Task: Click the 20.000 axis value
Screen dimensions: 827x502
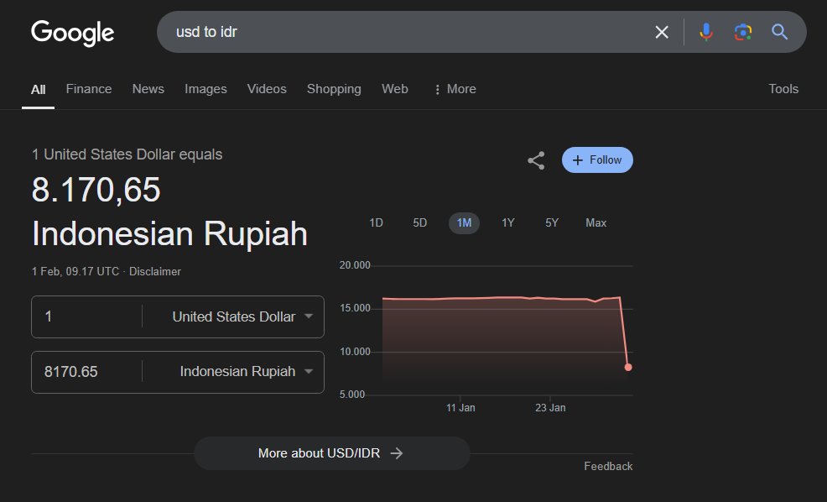Action: pyautogui.click(x=355, y=265)
